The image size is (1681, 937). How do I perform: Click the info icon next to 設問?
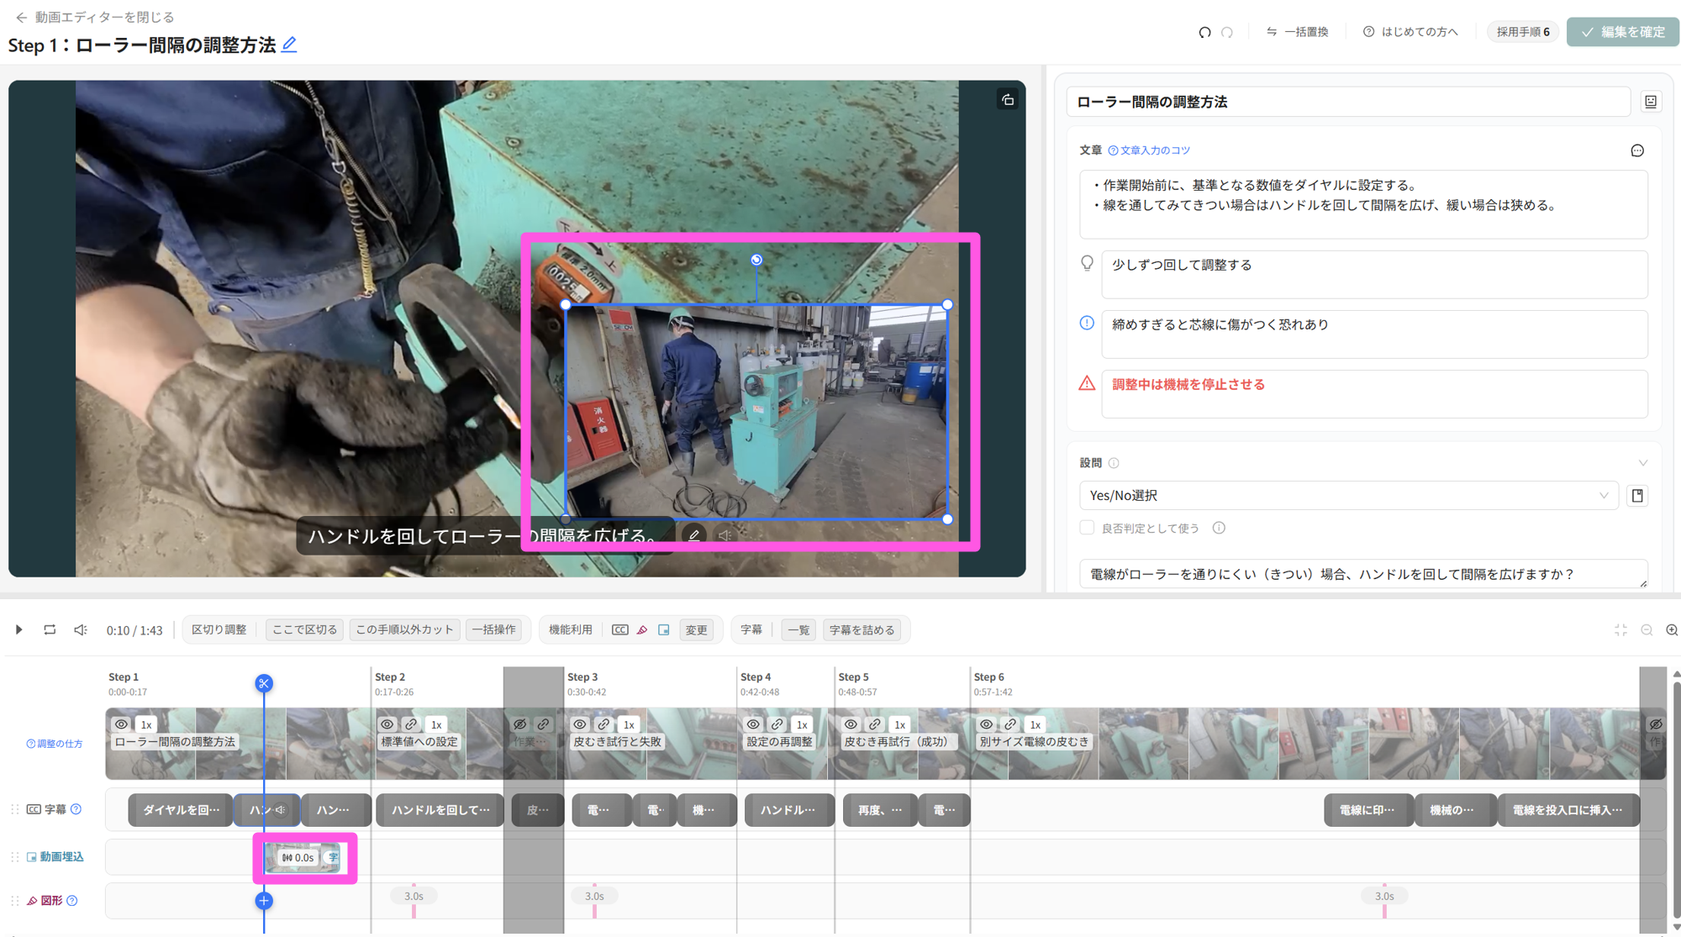pyautogui.click(x=1114, y=463)
